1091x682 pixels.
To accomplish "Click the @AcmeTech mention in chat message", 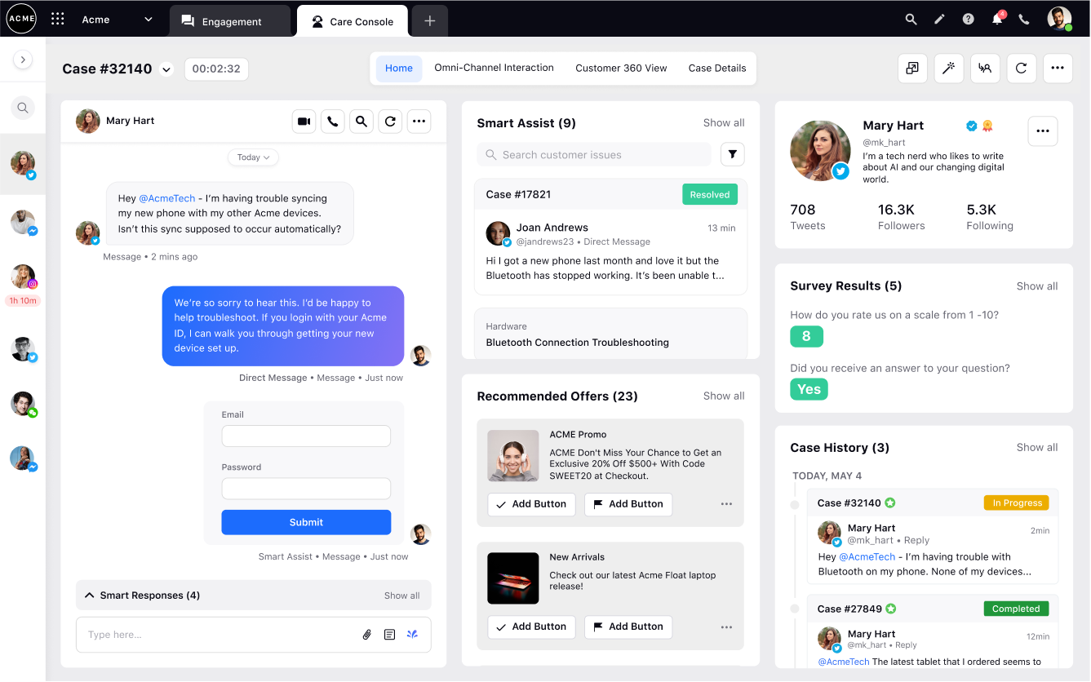I will point(166,198).
